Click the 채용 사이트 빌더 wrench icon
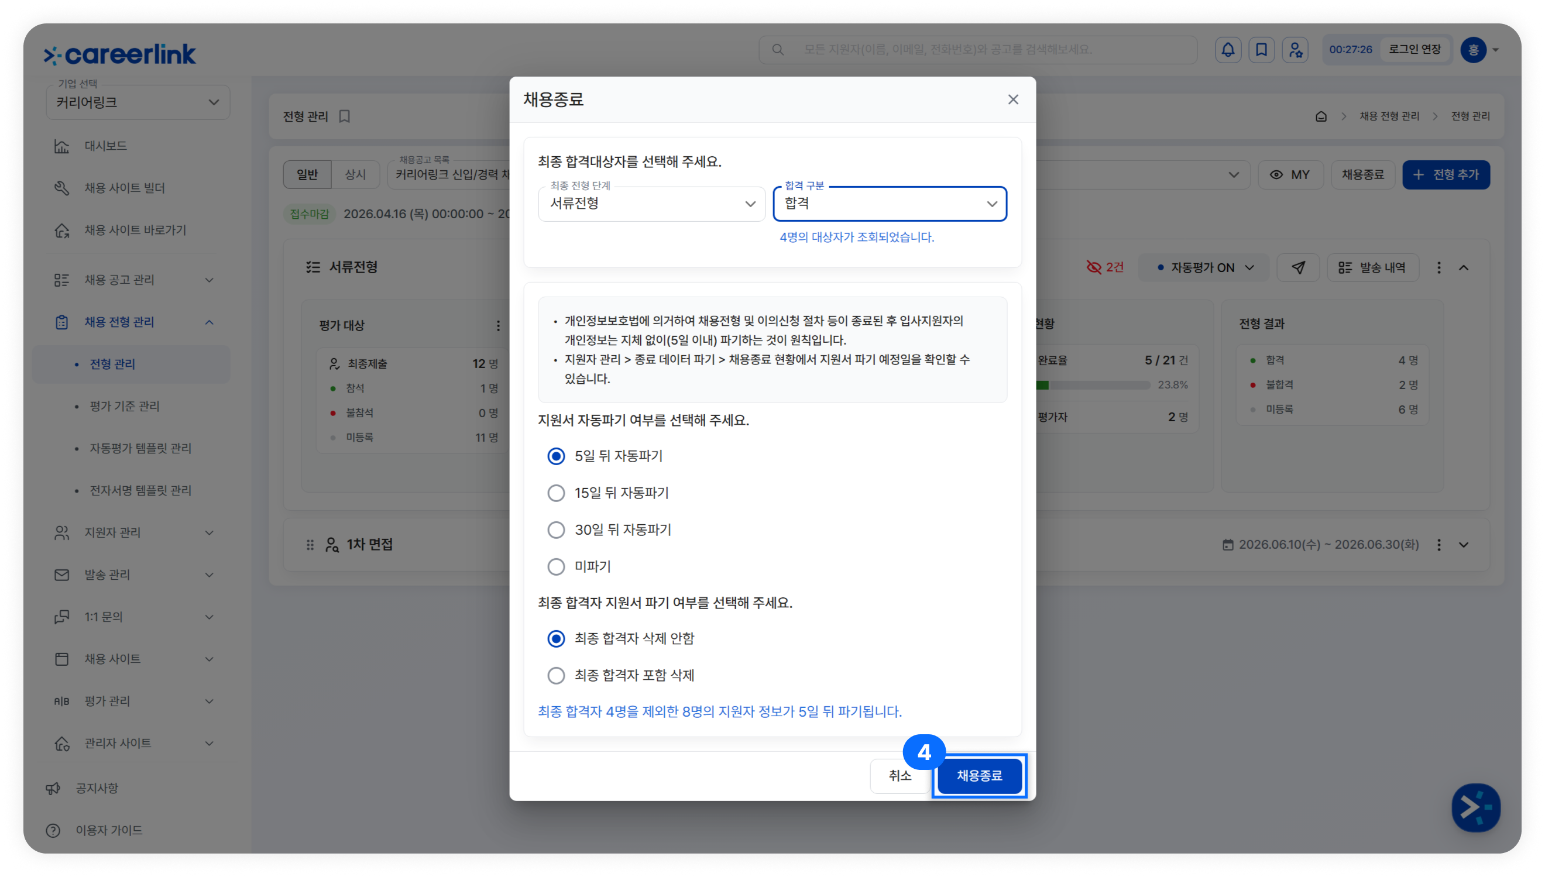This screenshot has width=1545, height=877. pyautogui.click(x=61, y=188)
